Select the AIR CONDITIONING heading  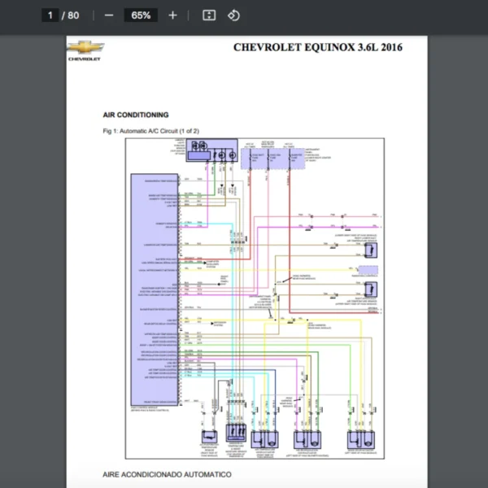[136, 115]
